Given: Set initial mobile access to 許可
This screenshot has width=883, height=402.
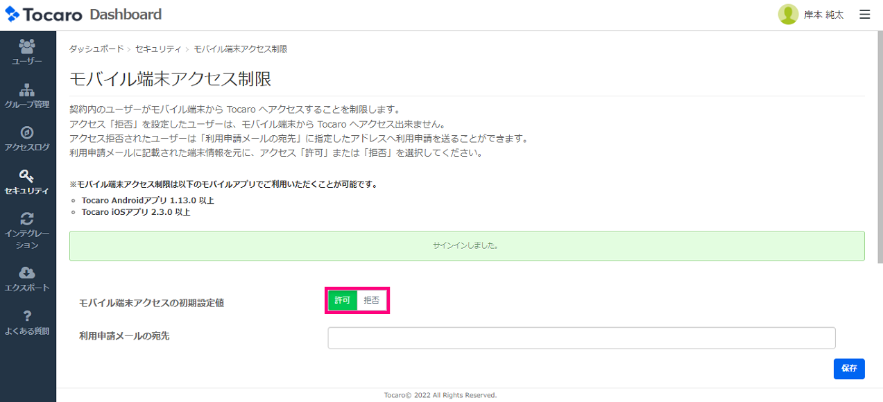Looking at the screenshot, I should point(343,300).
